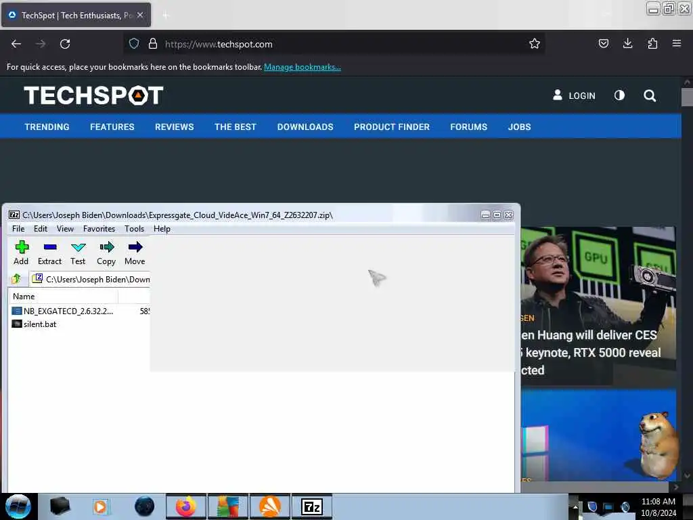Open the black box icon beside the Start button
The width and height of the screenshot is (693, 520).
click(x=60, y=506)
